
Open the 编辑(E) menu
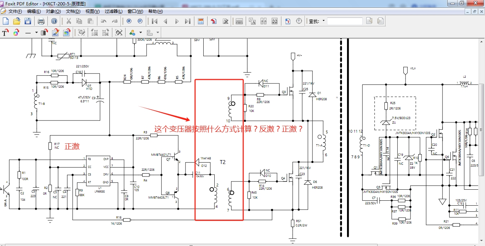click(x=34, y=11)
